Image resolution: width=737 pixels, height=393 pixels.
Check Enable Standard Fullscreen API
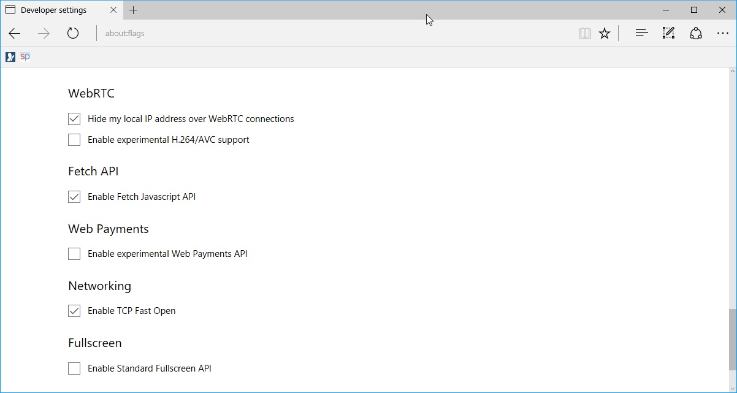click(74, 368)
